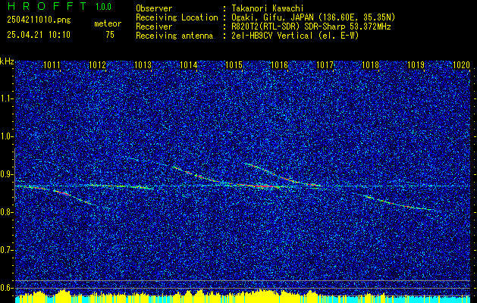The height and width of the screenshot is (303, 477).
Task: Click time marker 1019
Action: pyautogui.click(x=416, y=64)
